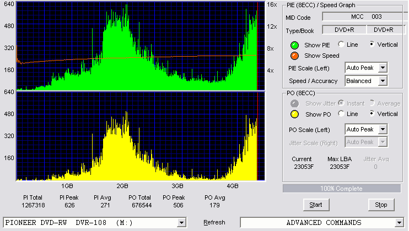Select Instant jitter radio option
The width and height of the screenshot is (409, 231).
tap(341, 103)
